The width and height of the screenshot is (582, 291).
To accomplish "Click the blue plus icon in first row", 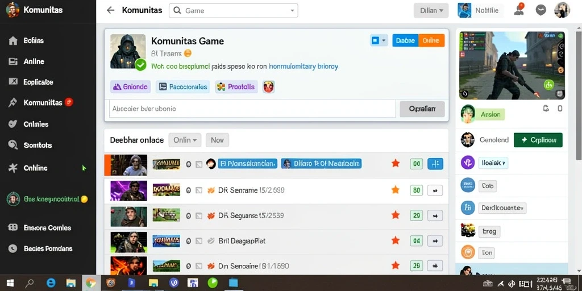I will coord(435,164).
